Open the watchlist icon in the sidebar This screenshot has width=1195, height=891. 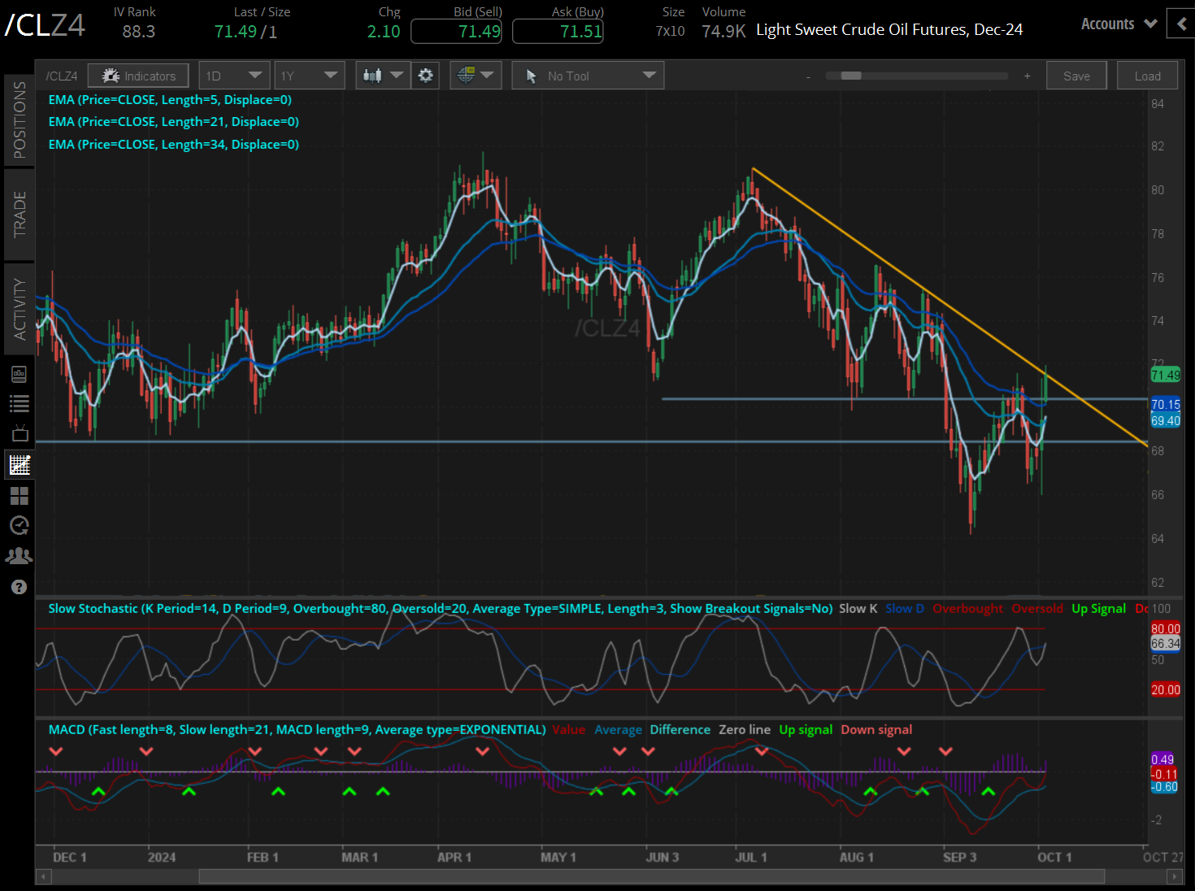(x=20, y=404)
